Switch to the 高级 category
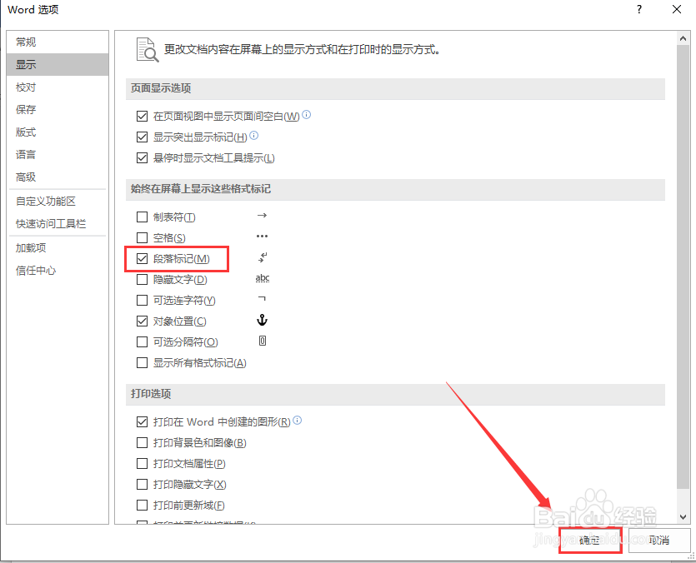This screenshot has height=563, width=696. coord(25,177)
